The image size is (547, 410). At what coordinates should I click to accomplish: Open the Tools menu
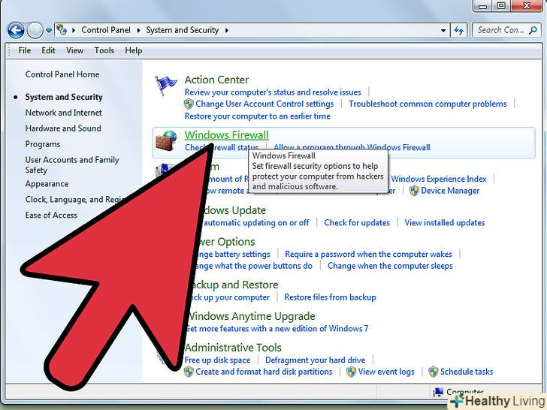(104, 50)
